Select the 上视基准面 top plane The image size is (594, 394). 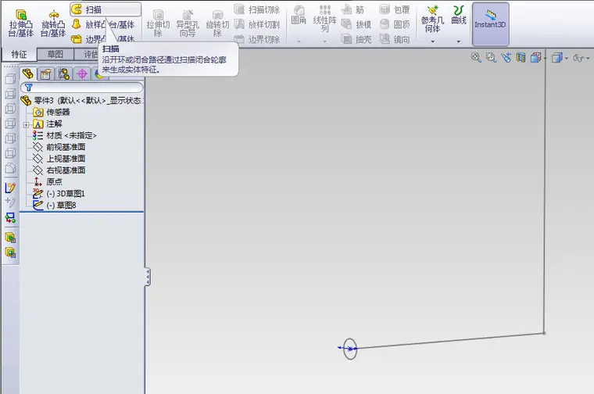tap(59, 159)
